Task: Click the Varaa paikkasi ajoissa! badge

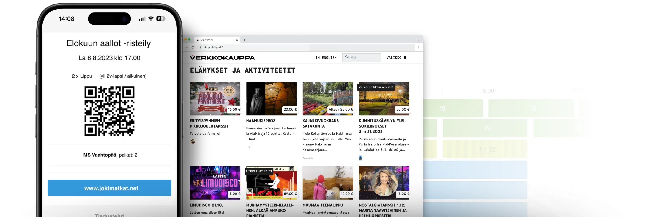Action: click(x=376, y=87)
